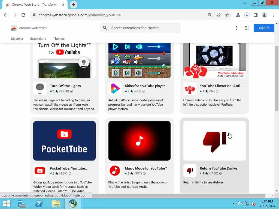The height and width of the screenshot is (209, 279).
Task: Show rating info for Skins for YouTube player
Action: [x=144, y=91]
